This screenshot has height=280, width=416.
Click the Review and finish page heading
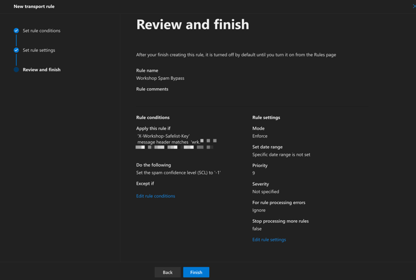192,25
